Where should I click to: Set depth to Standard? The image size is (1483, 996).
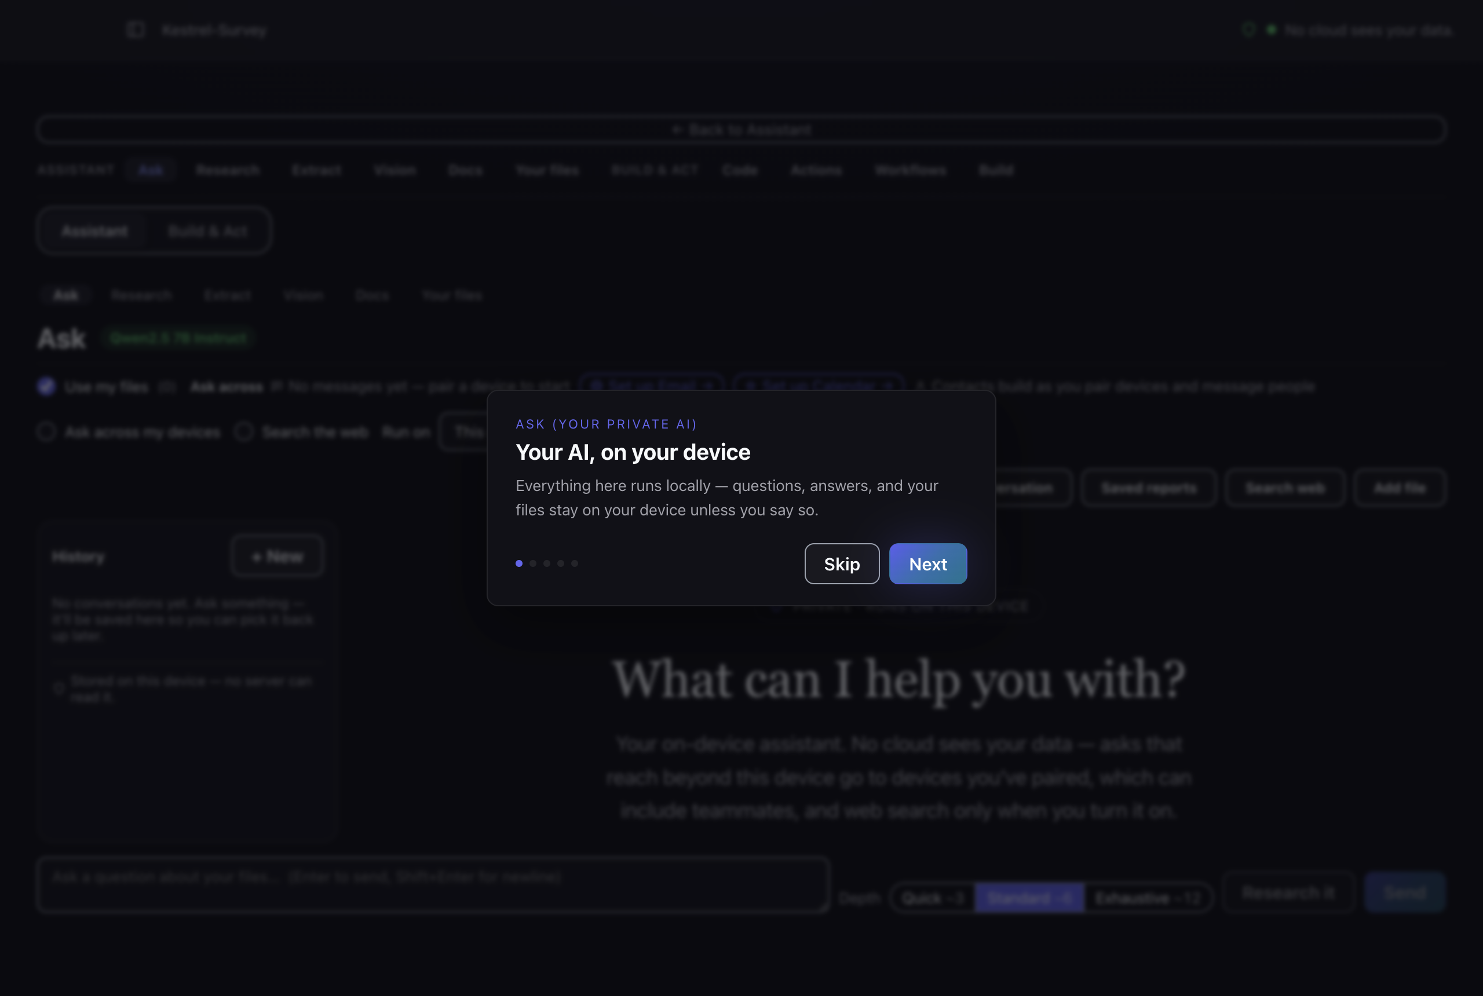(1029, 898)
